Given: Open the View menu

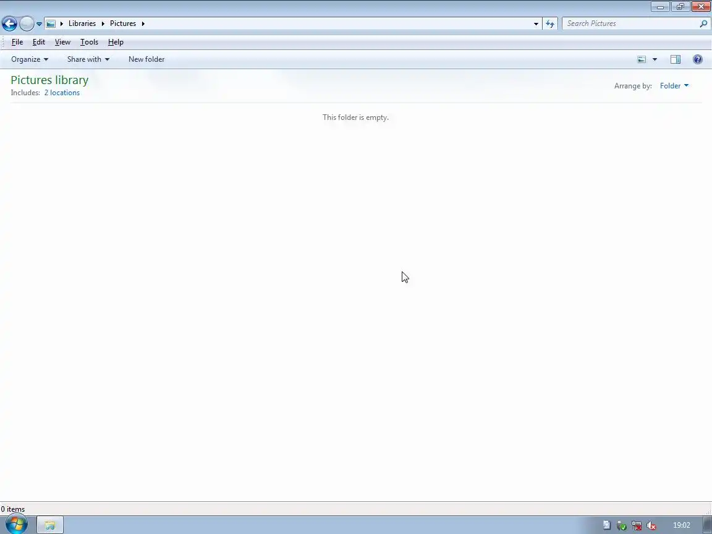Looking at the screenshot, I should (x=62, y=42).
